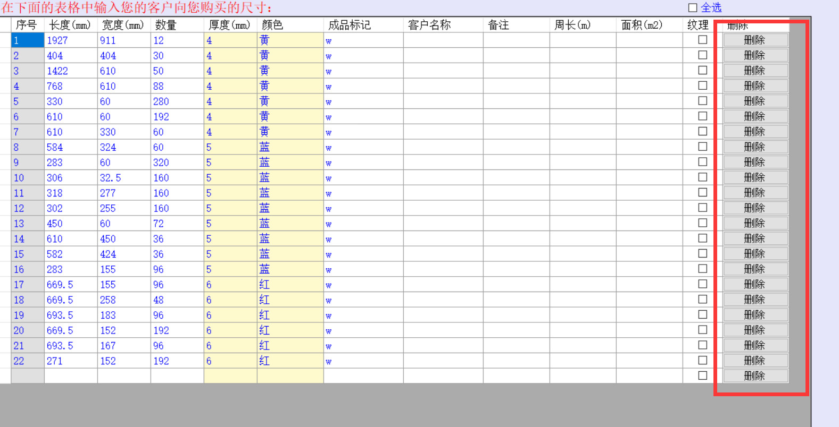Click the 序号 column header
The height and width of the screenshot is (427, 839).
coord(28,25)
